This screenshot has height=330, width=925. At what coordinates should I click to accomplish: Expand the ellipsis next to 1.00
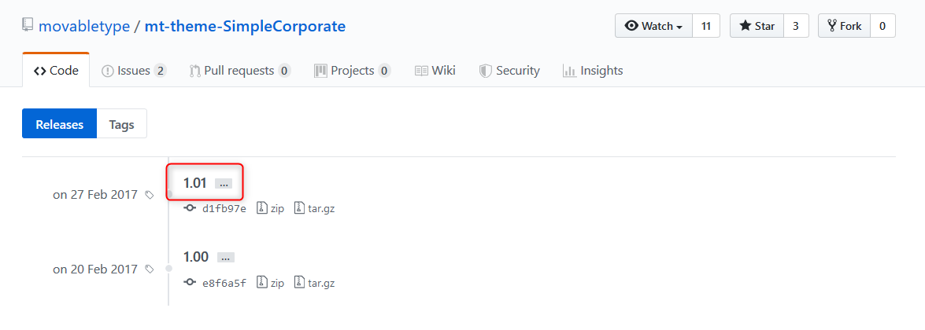(226, 257)
